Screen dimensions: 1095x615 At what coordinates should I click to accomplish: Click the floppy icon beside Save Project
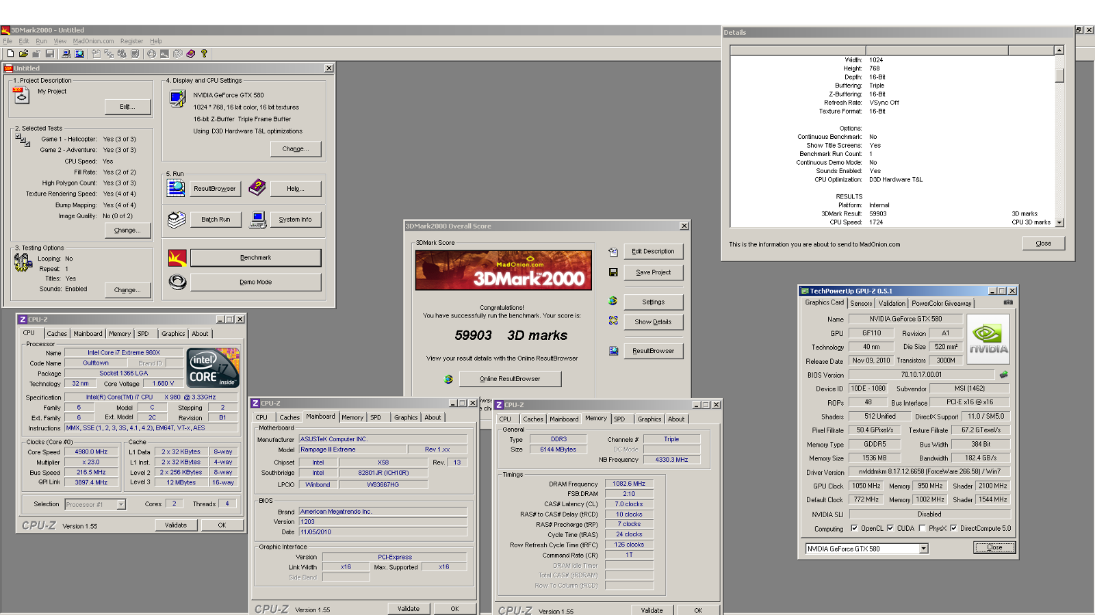(x=613, y=272)
